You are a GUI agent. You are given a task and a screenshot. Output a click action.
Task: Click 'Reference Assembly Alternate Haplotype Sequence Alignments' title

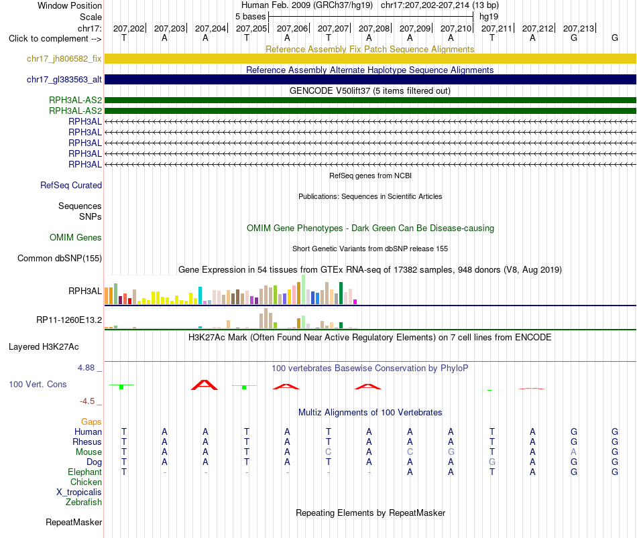370,70
